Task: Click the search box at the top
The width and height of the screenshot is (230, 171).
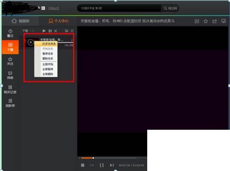Action: 120,8
